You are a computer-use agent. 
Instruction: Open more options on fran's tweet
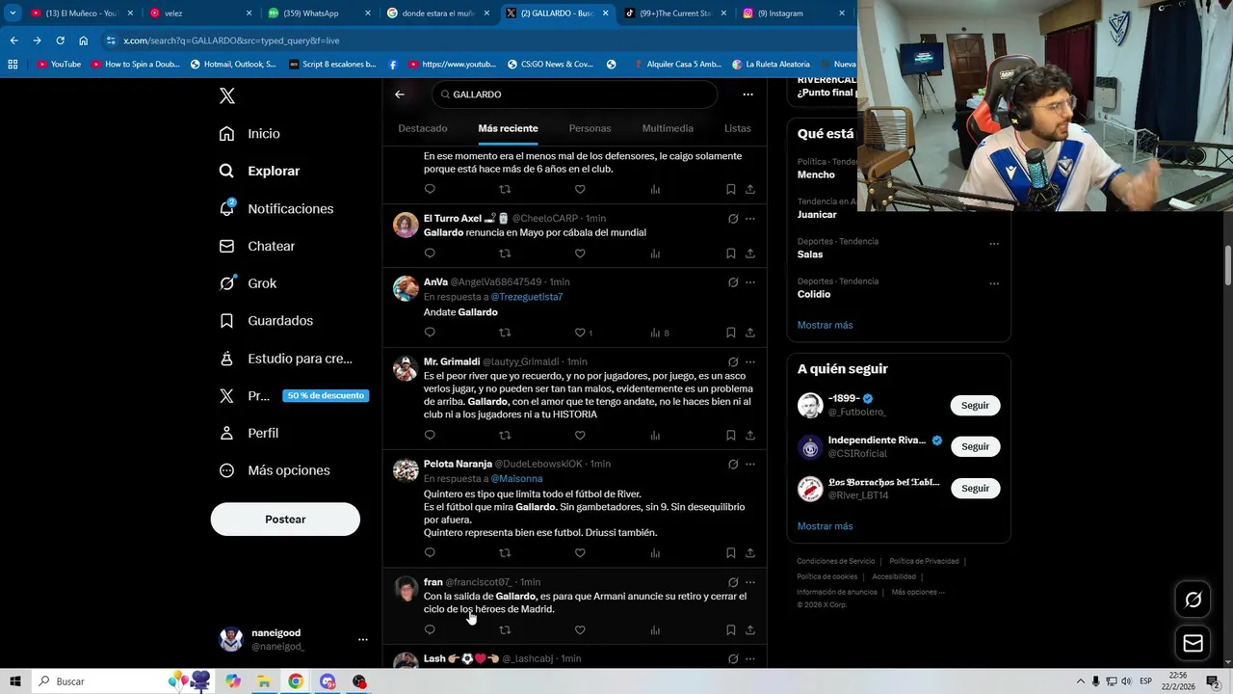[750, 582]
